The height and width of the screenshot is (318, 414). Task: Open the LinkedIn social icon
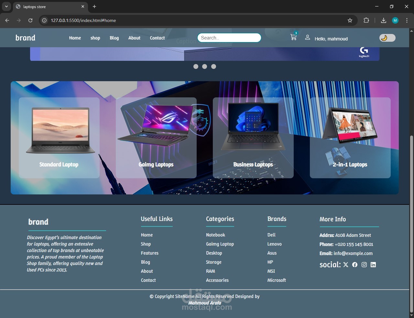coord(373,265)
